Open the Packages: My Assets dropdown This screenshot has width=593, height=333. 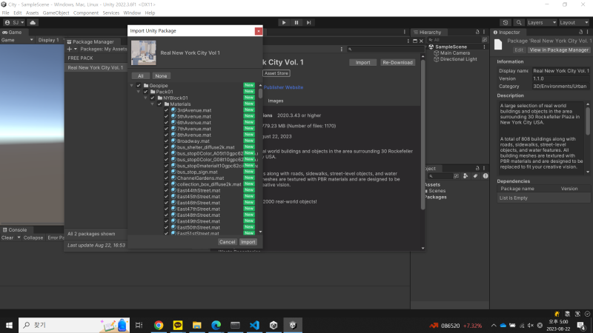(103, 49)
